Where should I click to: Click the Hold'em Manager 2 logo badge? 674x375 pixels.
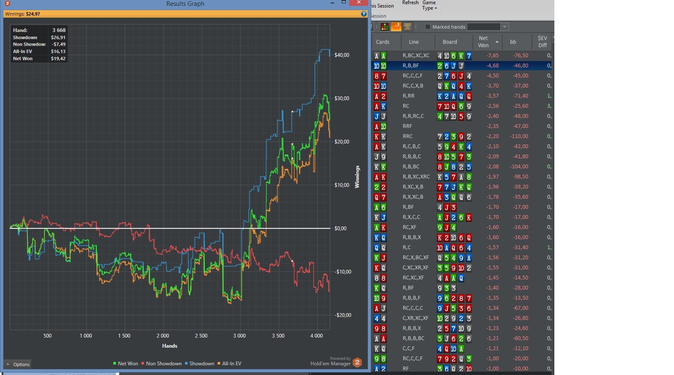click(x=357, y=362)
